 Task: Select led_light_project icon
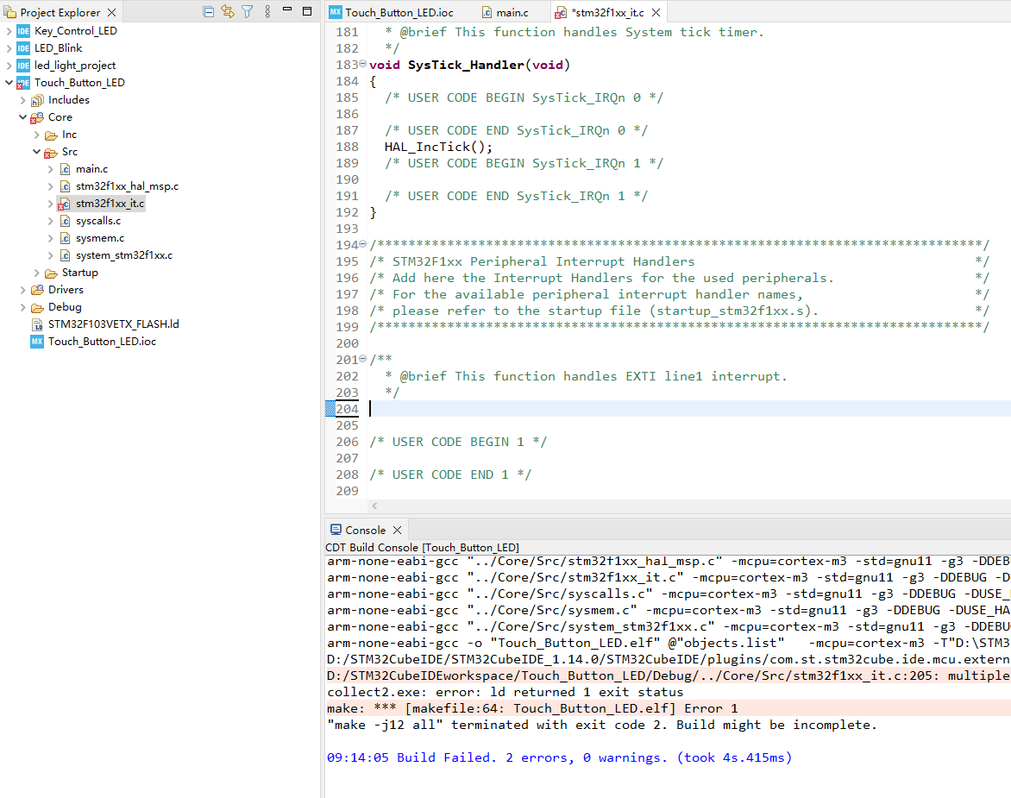point(23,66)
